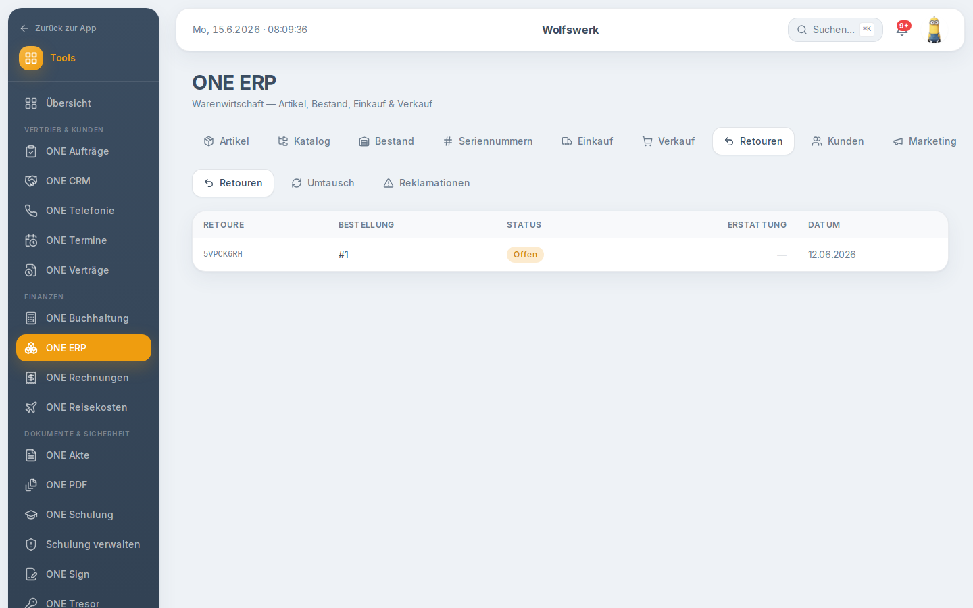Open ONE Buchhaltung in sidebar
973x608 pixels.
tap(84, 318)
